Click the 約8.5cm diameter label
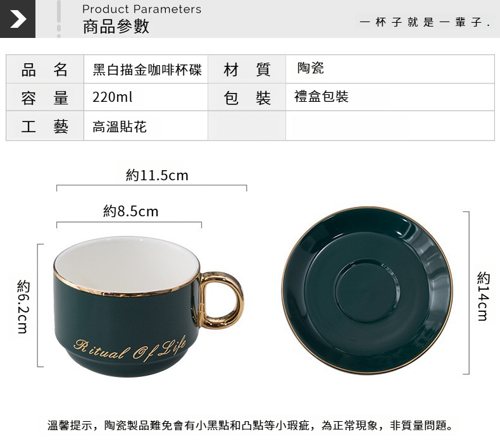Viewport: 500px width, 444px height. point(131,211)
